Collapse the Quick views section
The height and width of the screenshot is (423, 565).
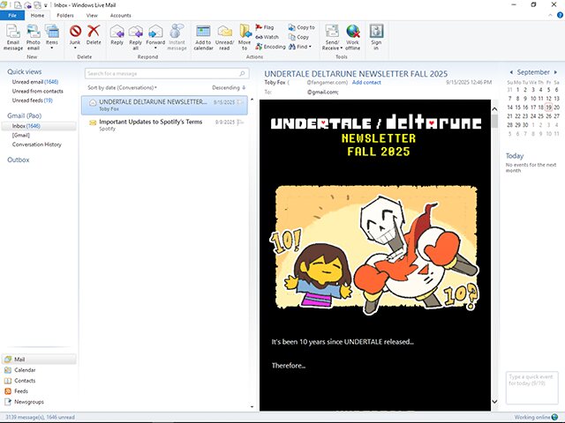click(24, 72)
